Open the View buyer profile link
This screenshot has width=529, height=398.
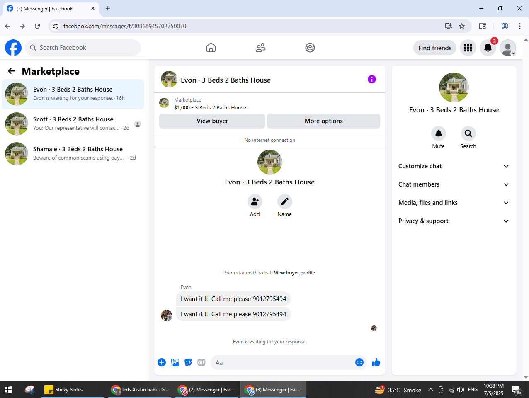coord(294,273)
